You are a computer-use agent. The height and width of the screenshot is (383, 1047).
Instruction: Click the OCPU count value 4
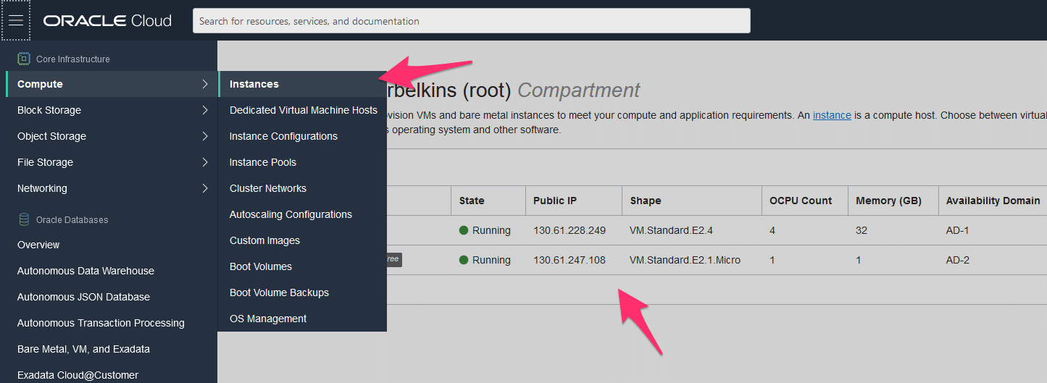[x=772, y=230]
